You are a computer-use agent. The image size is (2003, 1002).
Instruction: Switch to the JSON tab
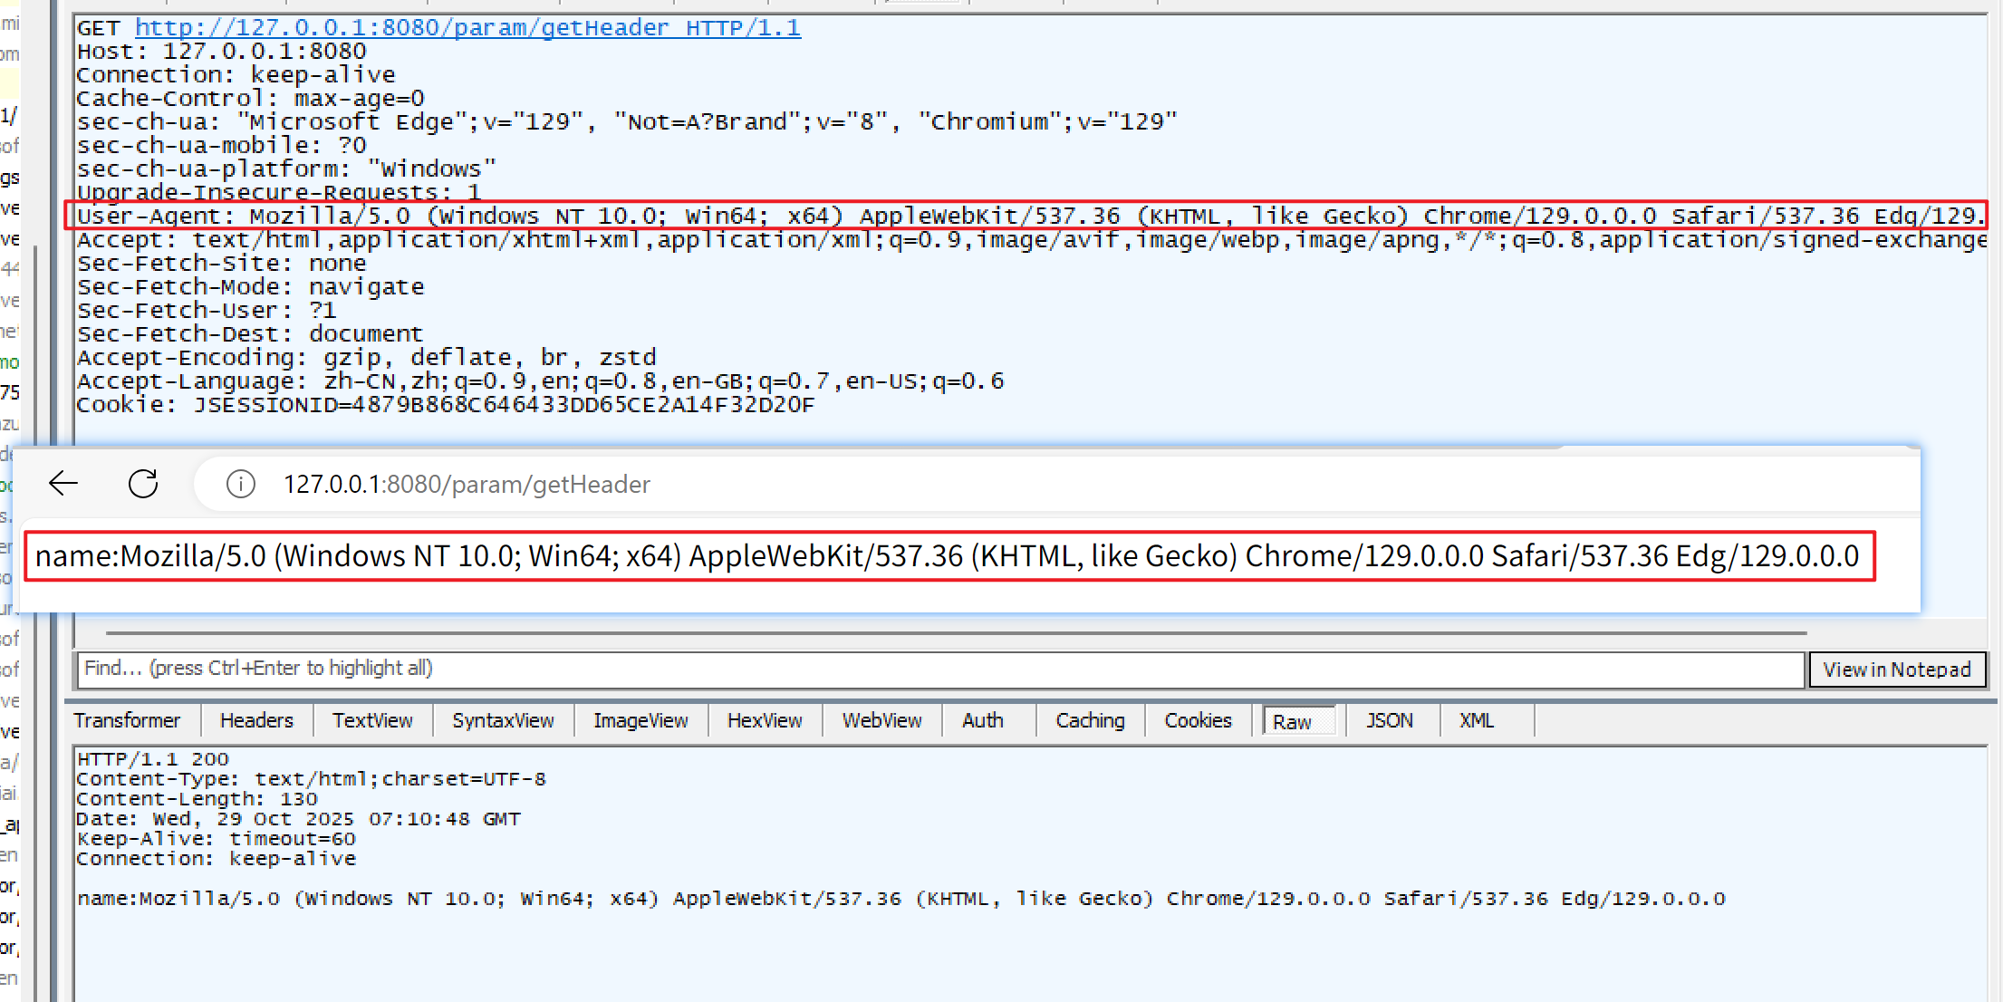tap(1389, 720)
